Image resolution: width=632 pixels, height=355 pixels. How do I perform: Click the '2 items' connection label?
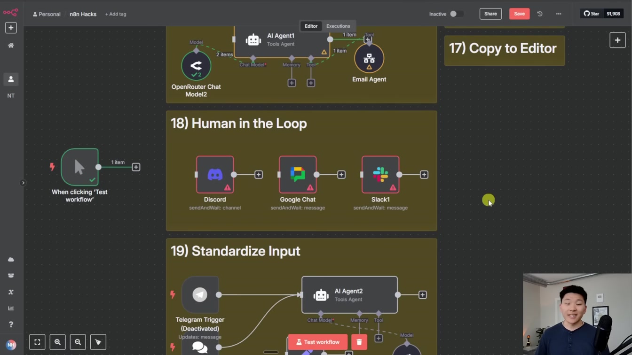224,54
